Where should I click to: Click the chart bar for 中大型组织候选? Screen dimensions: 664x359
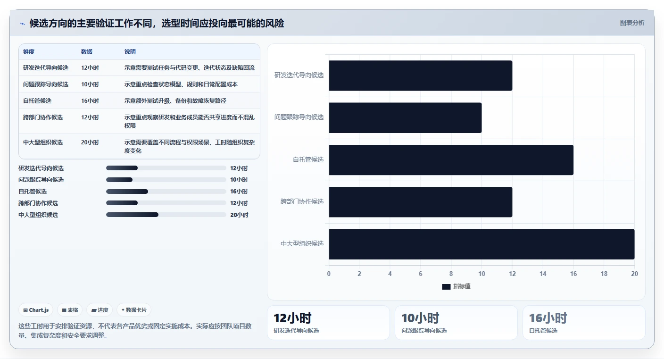click(481, 244)
